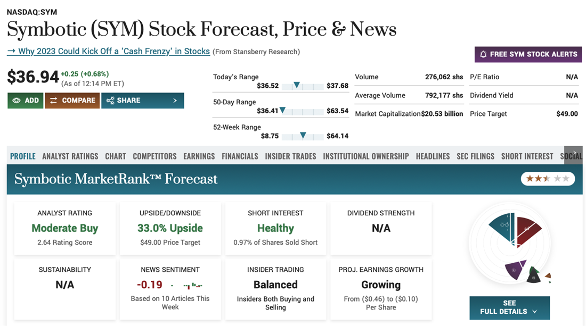586x326 pixels.
Task: Click the News Sentiment mini chart
Action: tap(192, 285)
